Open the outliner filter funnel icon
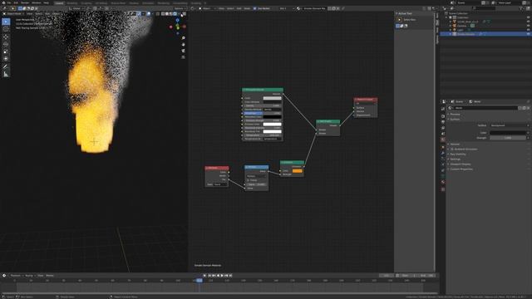Screen dimensions: 532x299 pyautogui.click(x=521, y=8)
